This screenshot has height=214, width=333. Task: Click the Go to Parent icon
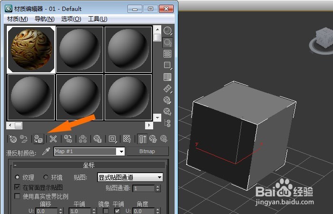coord(153,139)
